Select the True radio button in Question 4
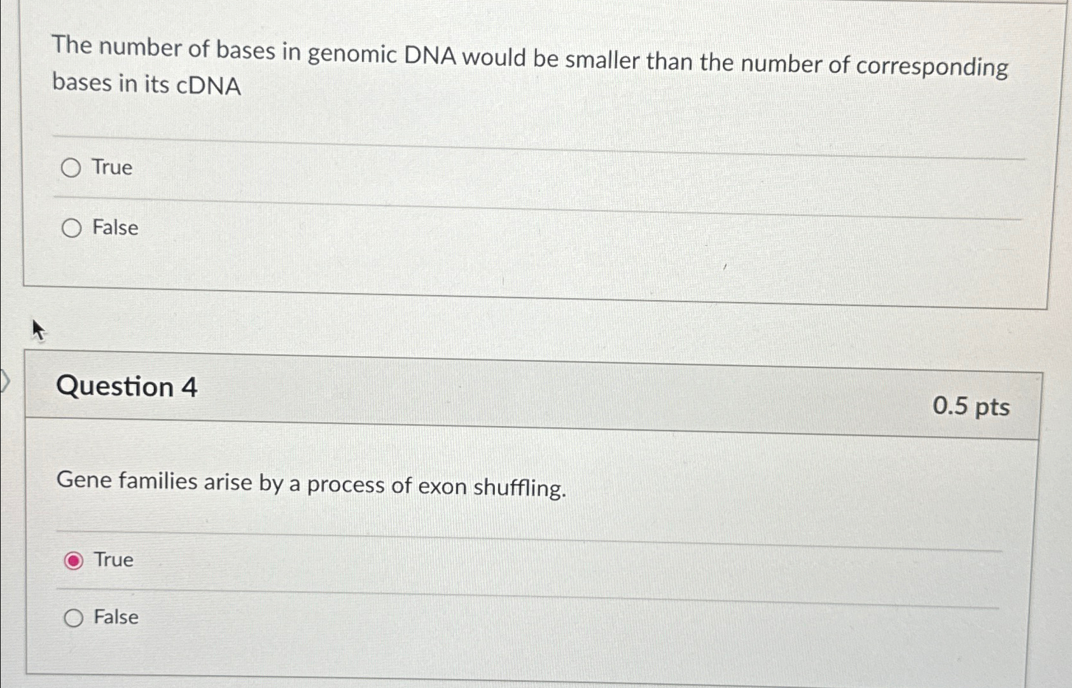This screenshot has height=688, width=1072. point(74,560)
